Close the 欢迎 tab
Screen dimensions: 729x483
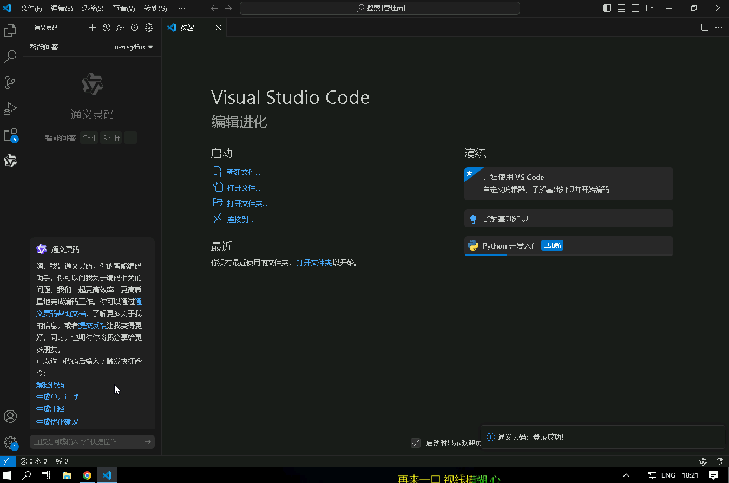(x=219, y=28)
